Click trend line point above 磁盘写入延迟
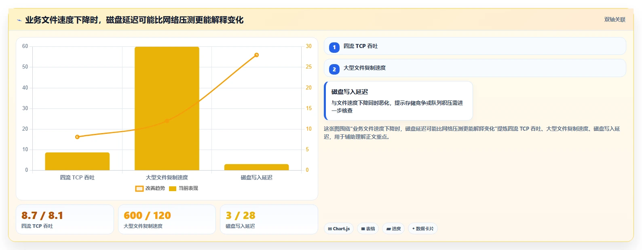This screenshot has height=250, width=642. (x=256, y=55)
